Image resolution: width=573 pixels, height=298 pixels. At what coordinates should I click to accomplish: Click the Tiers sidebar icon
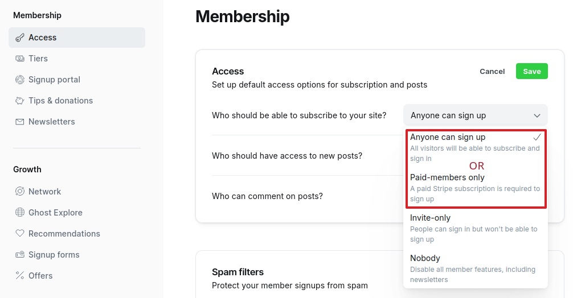(20, 59)
